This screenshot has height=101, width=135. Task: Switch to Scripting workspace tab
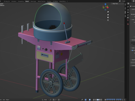pyautogui.click(x=49, y=1)
